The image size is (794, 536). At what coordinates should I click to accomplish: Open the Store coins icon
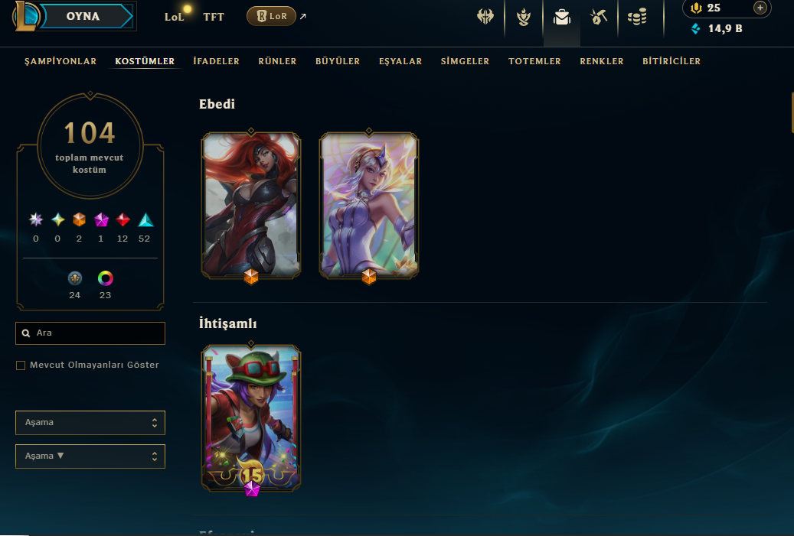637,17
